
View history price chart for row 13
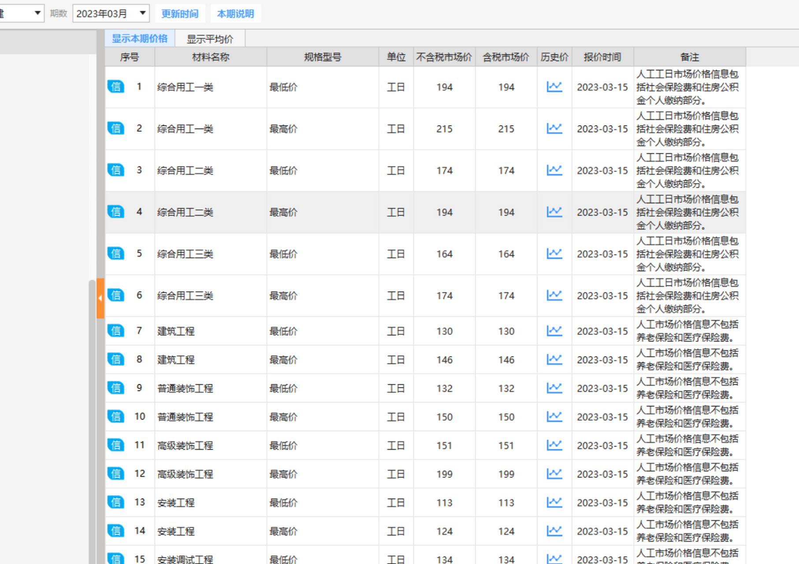click(x=554, y=502)
